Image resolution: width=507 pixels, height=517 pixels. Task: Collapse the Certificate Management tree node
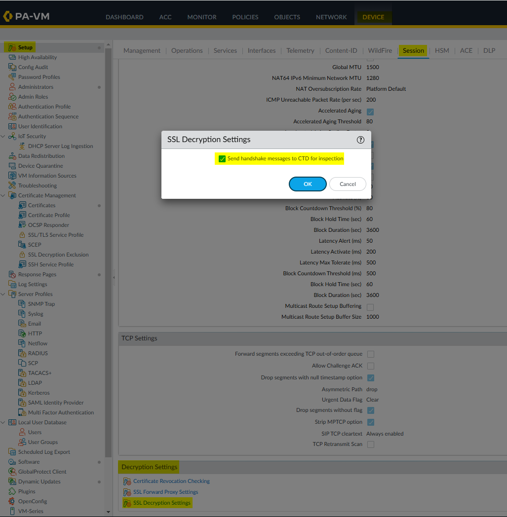(3, 195)
